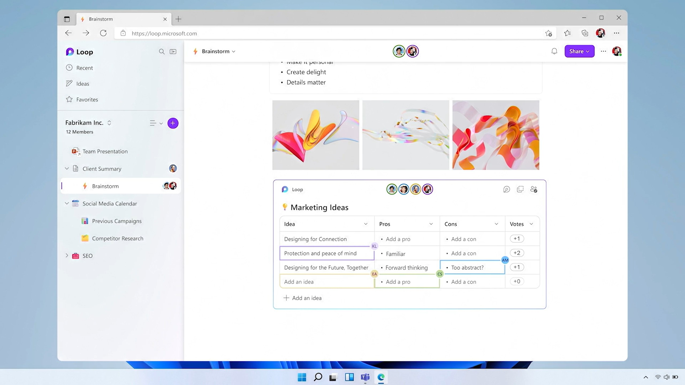Open the red-yellow ribbon image thumbnail
Screen dimensions: 685x385
(316, 135)
